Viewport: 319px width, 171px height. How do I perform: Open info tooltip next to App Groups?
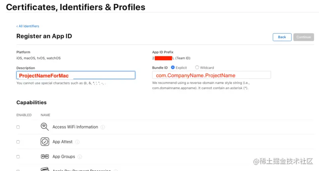(80, 157)
